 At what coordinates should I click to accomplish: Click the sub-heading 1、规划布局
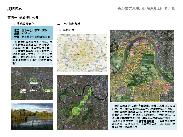coord(66,30)
